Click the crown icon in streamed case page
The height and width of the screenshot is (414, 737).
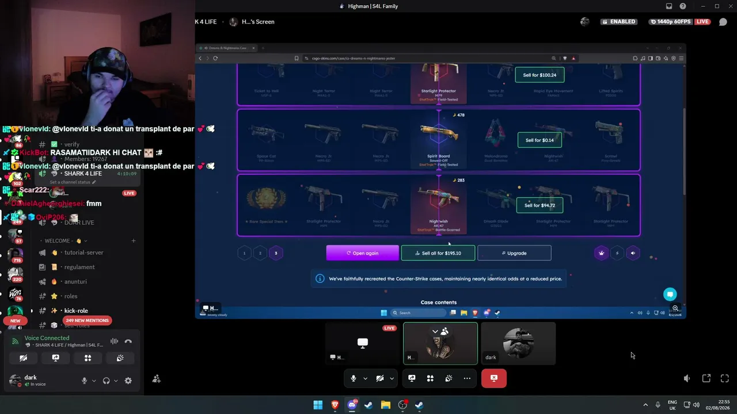point(602,253)
